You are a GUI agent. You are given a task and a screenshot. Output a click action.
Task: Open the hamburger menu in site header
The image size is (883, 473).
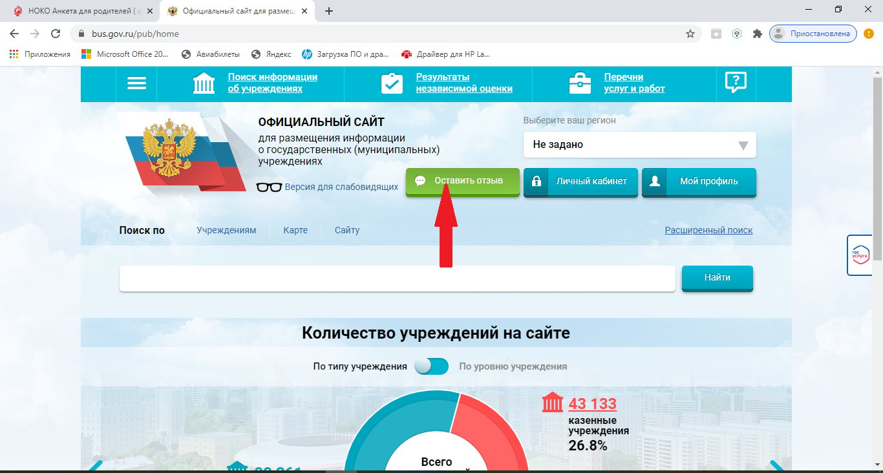click(x=136, y=83)
